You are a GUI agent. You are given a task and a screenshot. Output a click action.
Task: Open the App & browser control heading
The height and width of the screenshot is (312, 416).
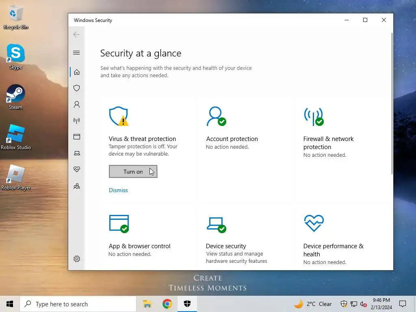[140, 246]
